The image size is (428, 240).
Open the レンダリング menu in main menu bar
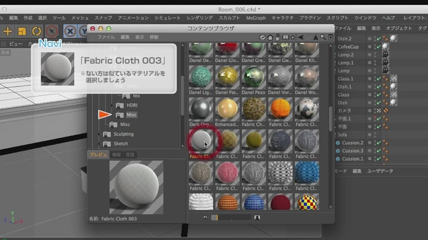[x=200, y=18]
